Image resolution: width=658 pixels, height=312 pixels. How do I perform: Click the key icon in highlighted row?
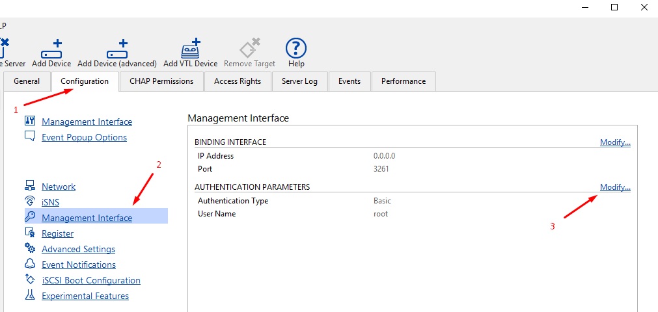[x=30, y=217]
